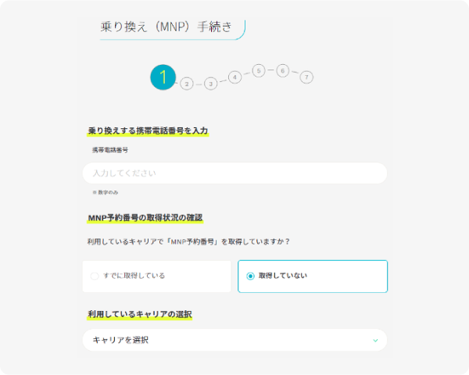This screenshot has height=375, width=469.
Task: Click step 5 progress indicator
Action: point(259,70)
